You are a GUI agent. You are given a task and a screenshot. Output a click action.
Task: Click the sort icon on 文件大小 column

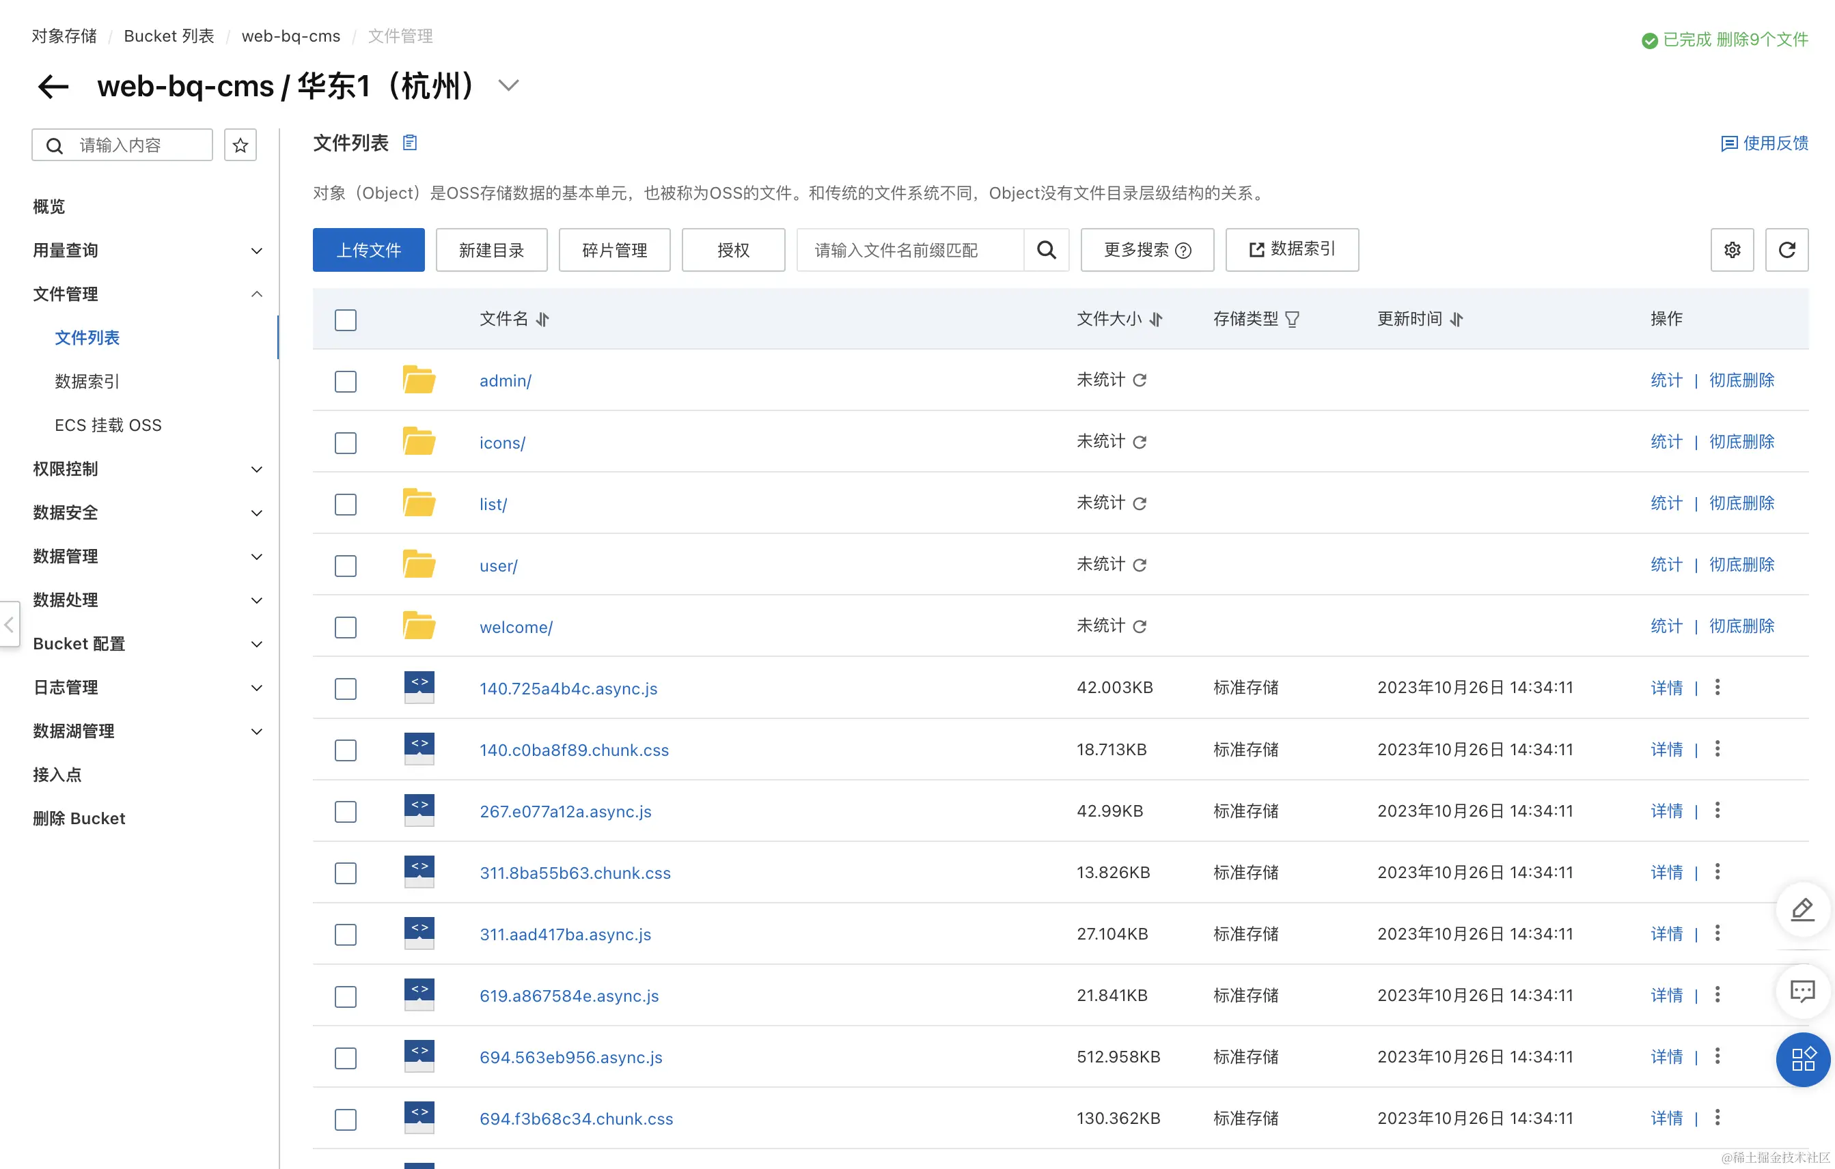pyautogui.click(x=1157, y=319)
